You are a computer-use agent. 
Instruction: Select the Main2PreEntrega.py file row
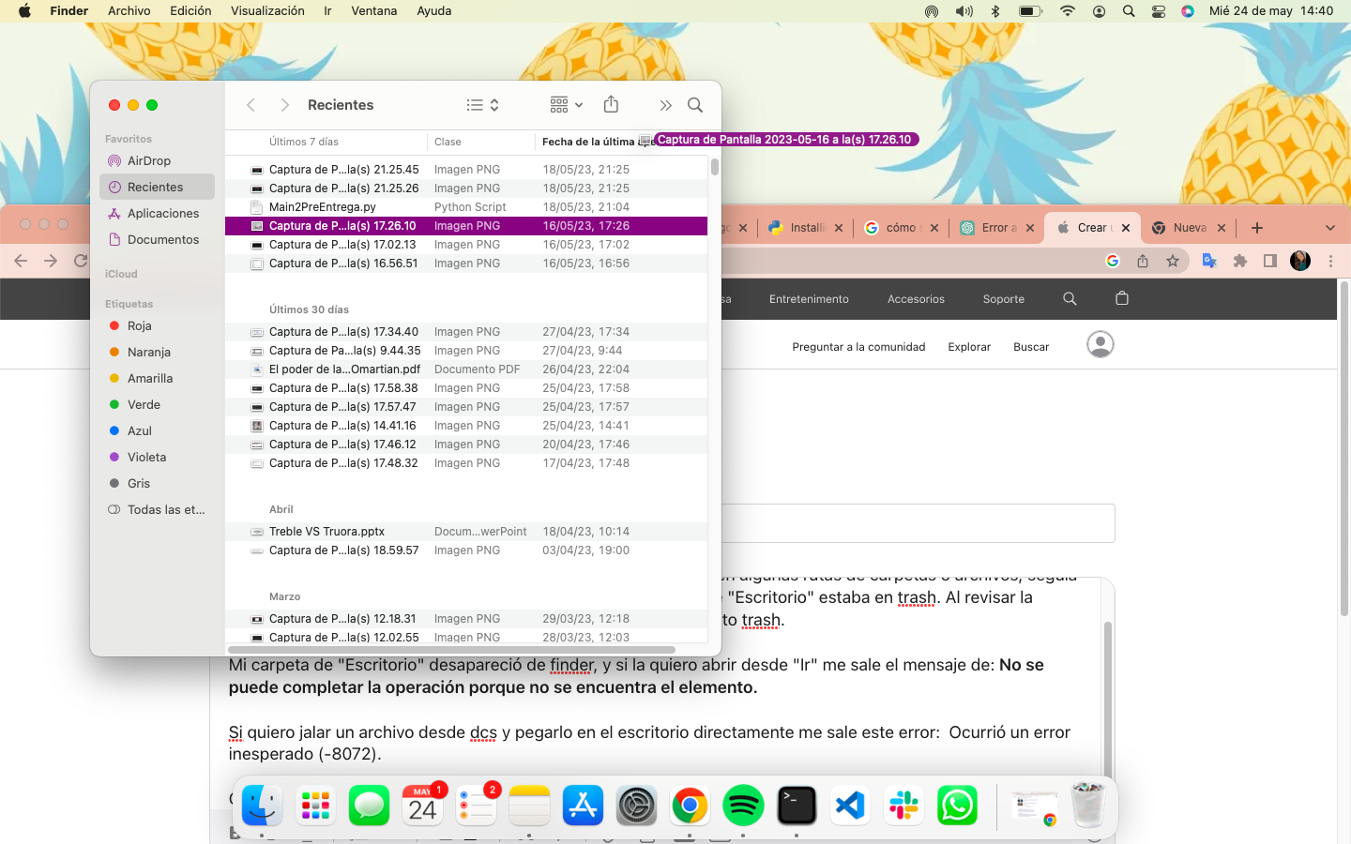(322, 207)
